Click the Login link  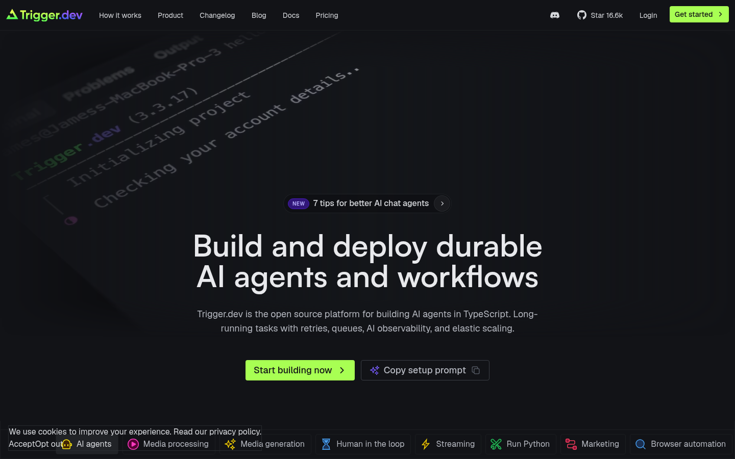click(648, 15)
